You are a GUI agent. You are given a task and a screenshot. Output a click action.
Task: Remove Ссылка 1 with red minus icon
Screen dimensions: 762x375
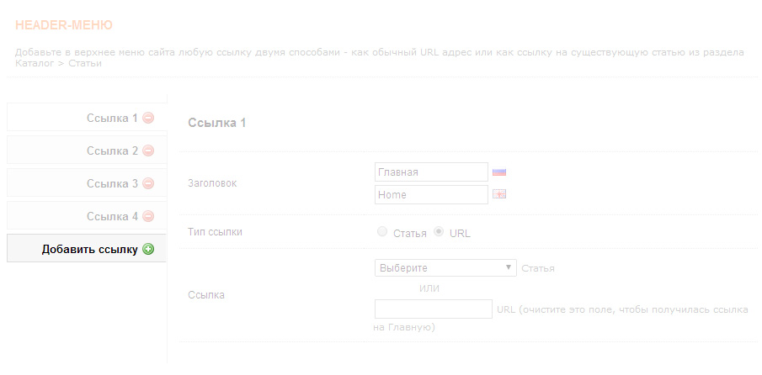coord(148,119)
